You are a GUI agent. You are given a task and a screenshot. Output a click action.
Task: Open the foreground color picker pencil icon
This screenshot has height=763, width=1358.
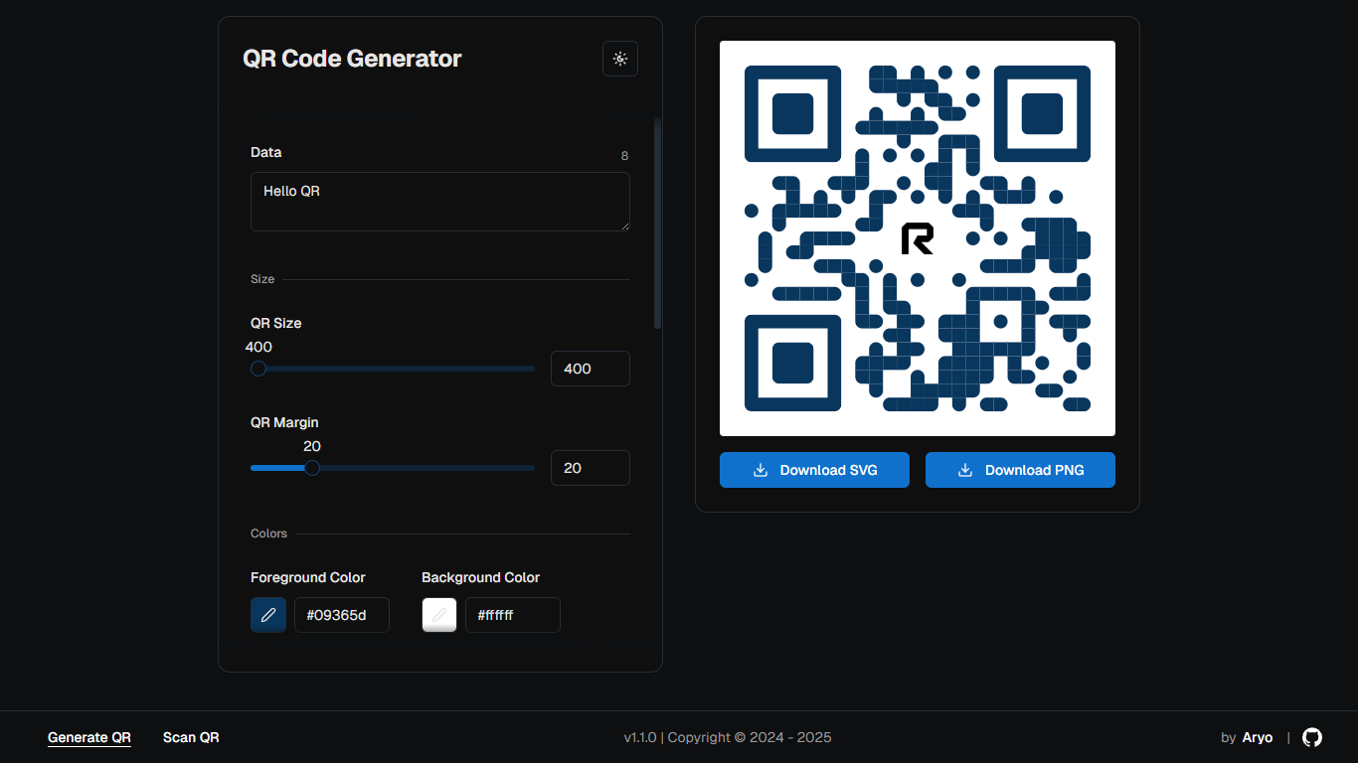click(x=267, y=614)
